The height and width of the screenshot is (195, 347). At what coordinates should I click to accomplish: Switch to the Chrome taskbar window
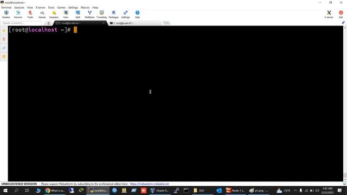55,190
